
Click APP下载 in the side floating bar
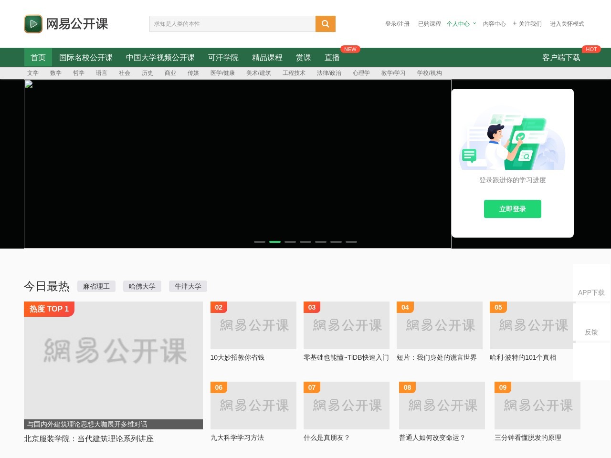click(591, 292)
